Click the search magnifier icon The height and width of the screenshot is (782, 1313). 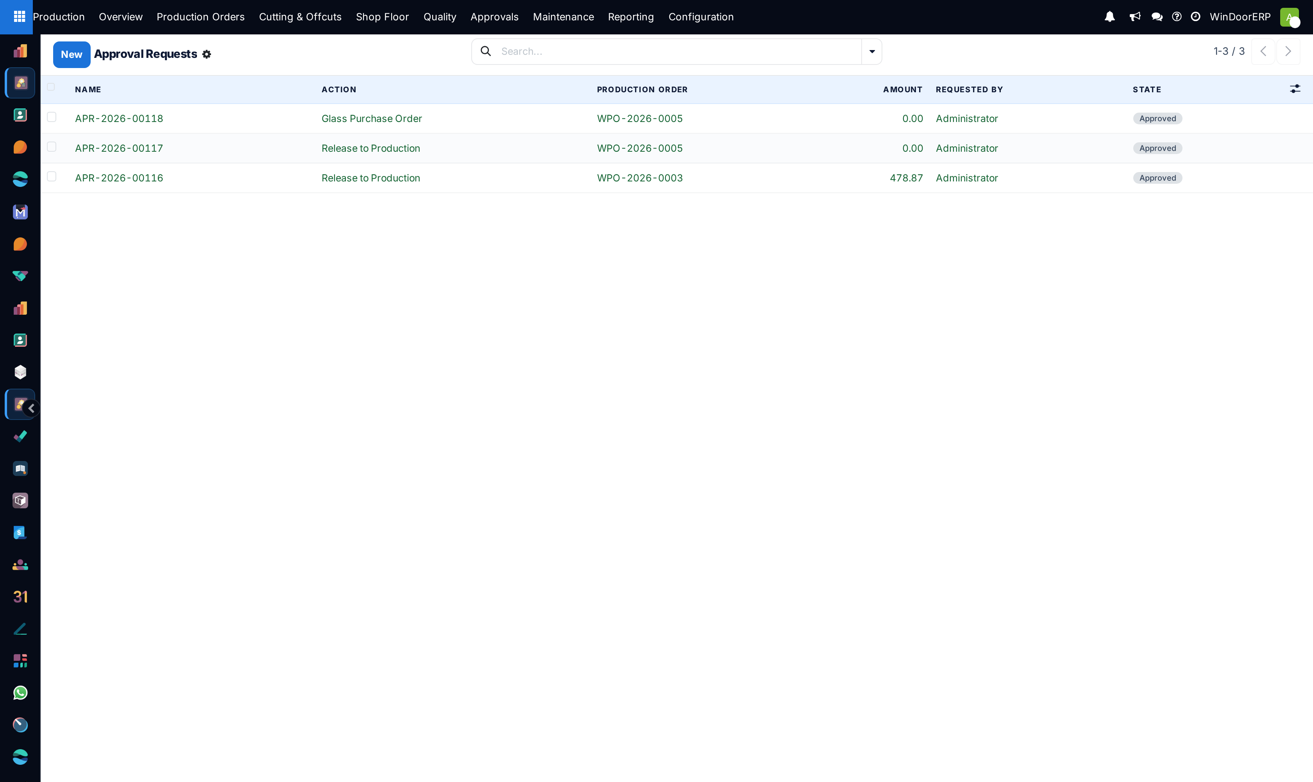[x=486, y=51]
